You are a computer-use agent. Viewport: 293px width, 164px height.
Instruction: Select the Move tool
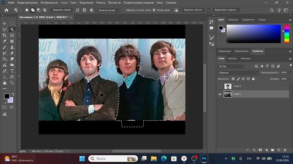coord(4,24)
